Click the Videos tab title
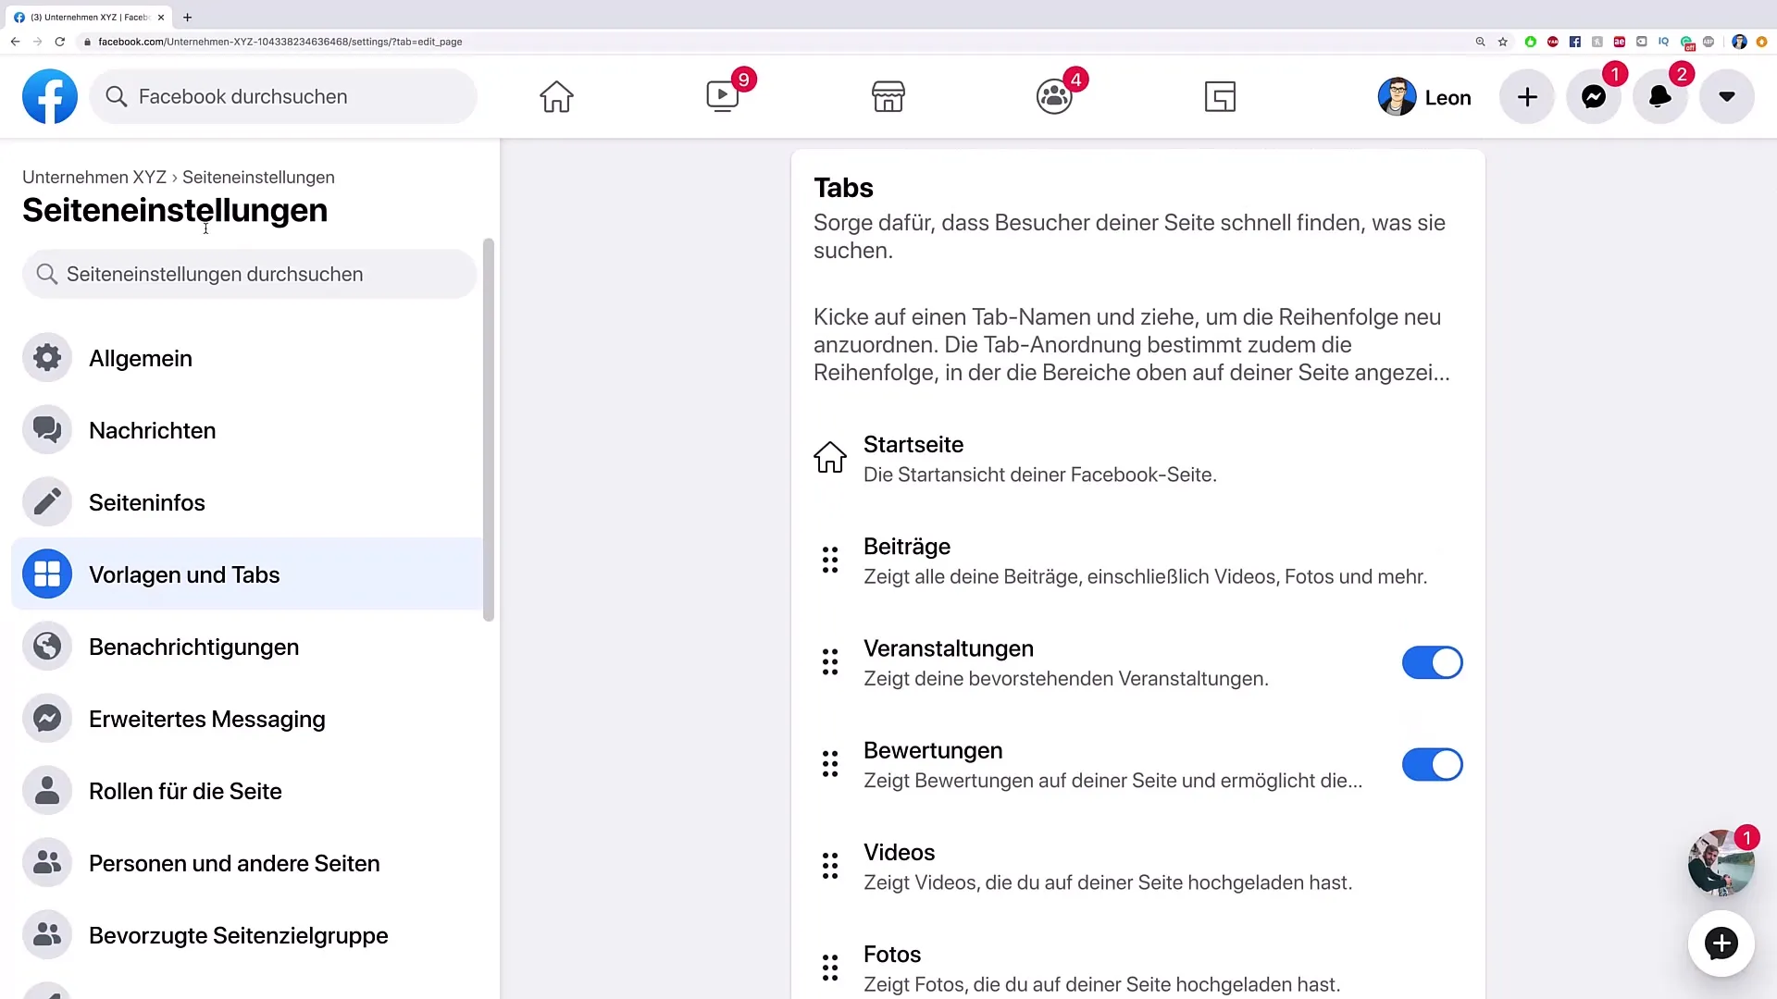The image size is (1777, 999). 900,852
